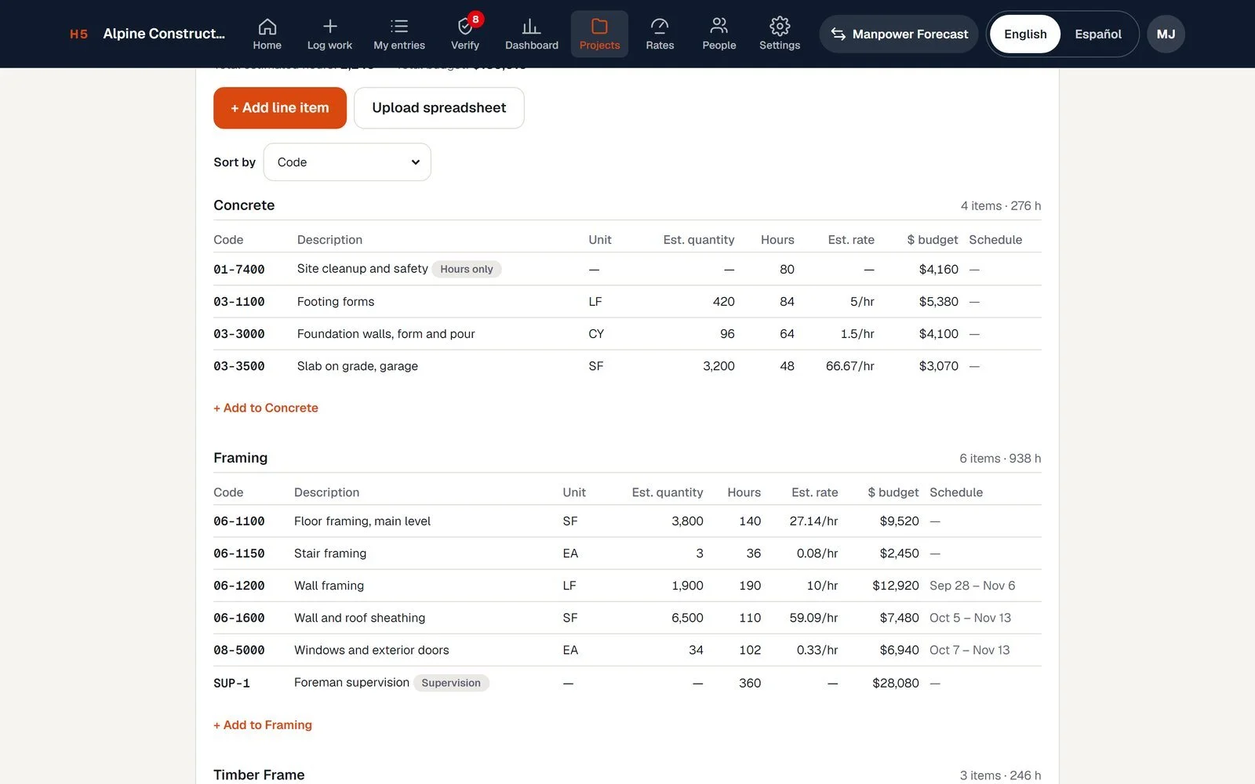The height and width of the screenshot is (784, 1255).
Task: Switch language to Español
Action: (x=1098, y=34)
